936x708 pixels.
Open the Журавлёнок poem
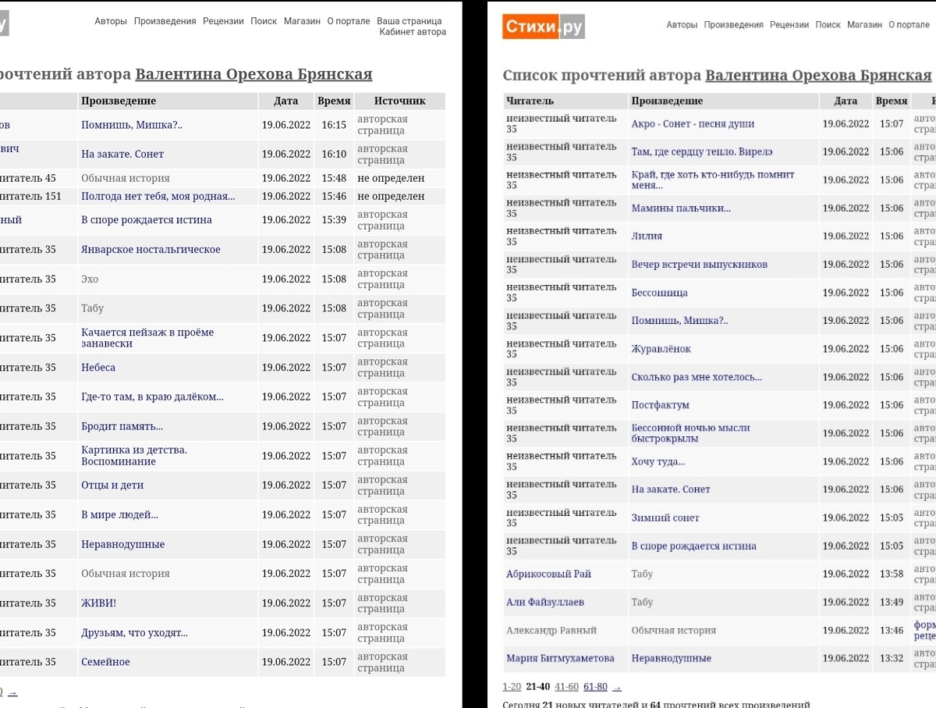661,349
